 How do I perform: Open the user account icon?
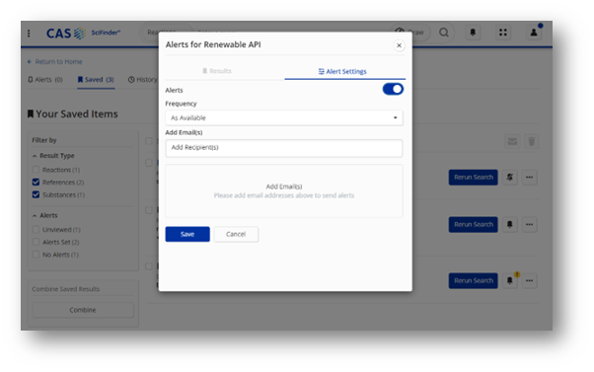[x=534, y=33]
